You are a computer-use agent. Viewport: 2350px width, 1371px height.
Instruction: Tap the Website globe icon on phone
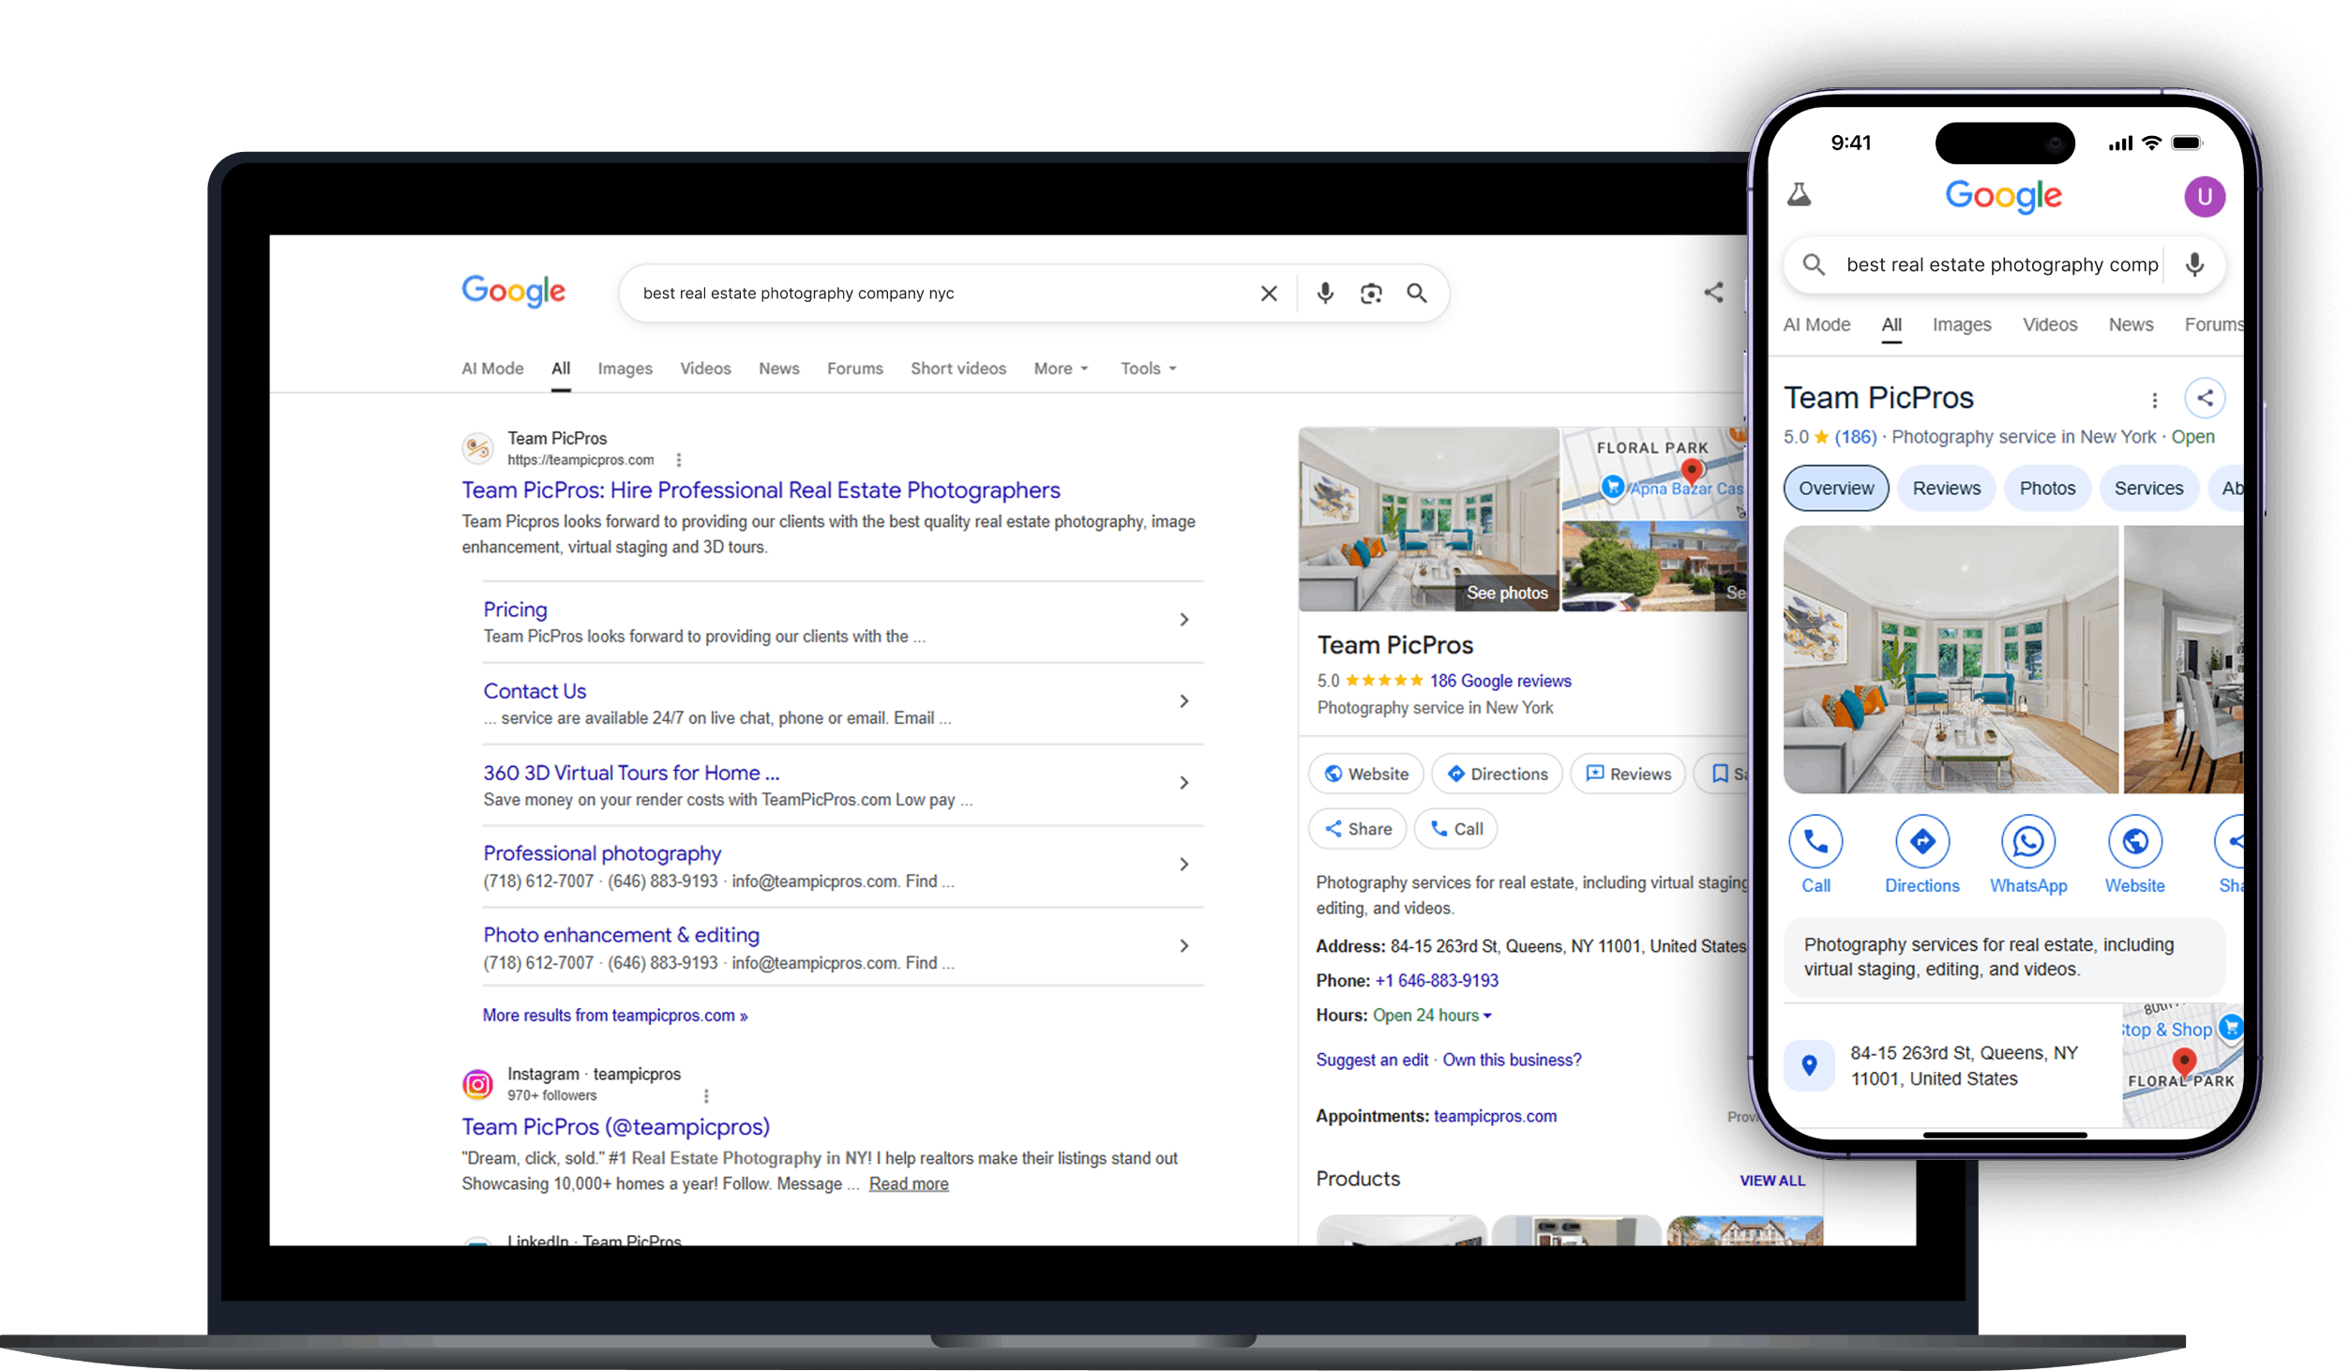pos(2135,842)
